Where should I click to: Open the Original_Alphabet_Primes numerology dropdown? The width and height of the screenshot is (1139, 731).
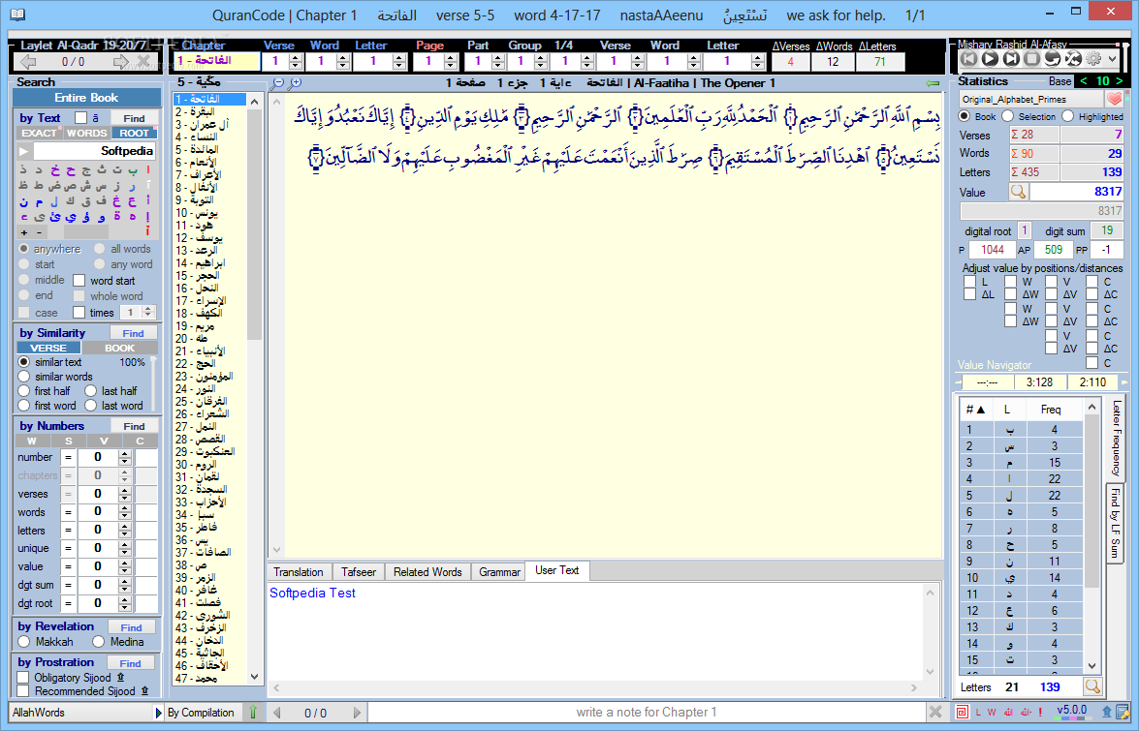[x=1030, y=99]
